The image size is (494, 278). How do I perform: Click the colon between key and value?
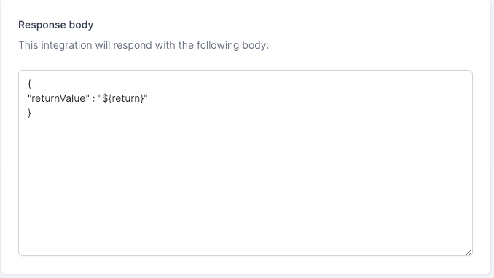(x=94, y=99)
